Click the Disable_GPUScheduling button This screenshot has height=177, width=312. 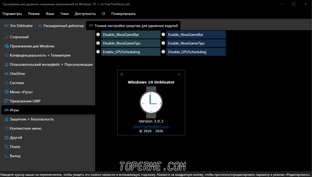click(196, 52)
